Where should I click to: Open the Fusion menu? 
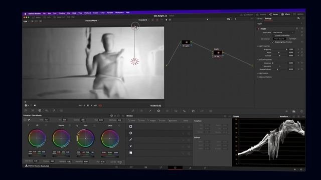[x=96, y=13]
